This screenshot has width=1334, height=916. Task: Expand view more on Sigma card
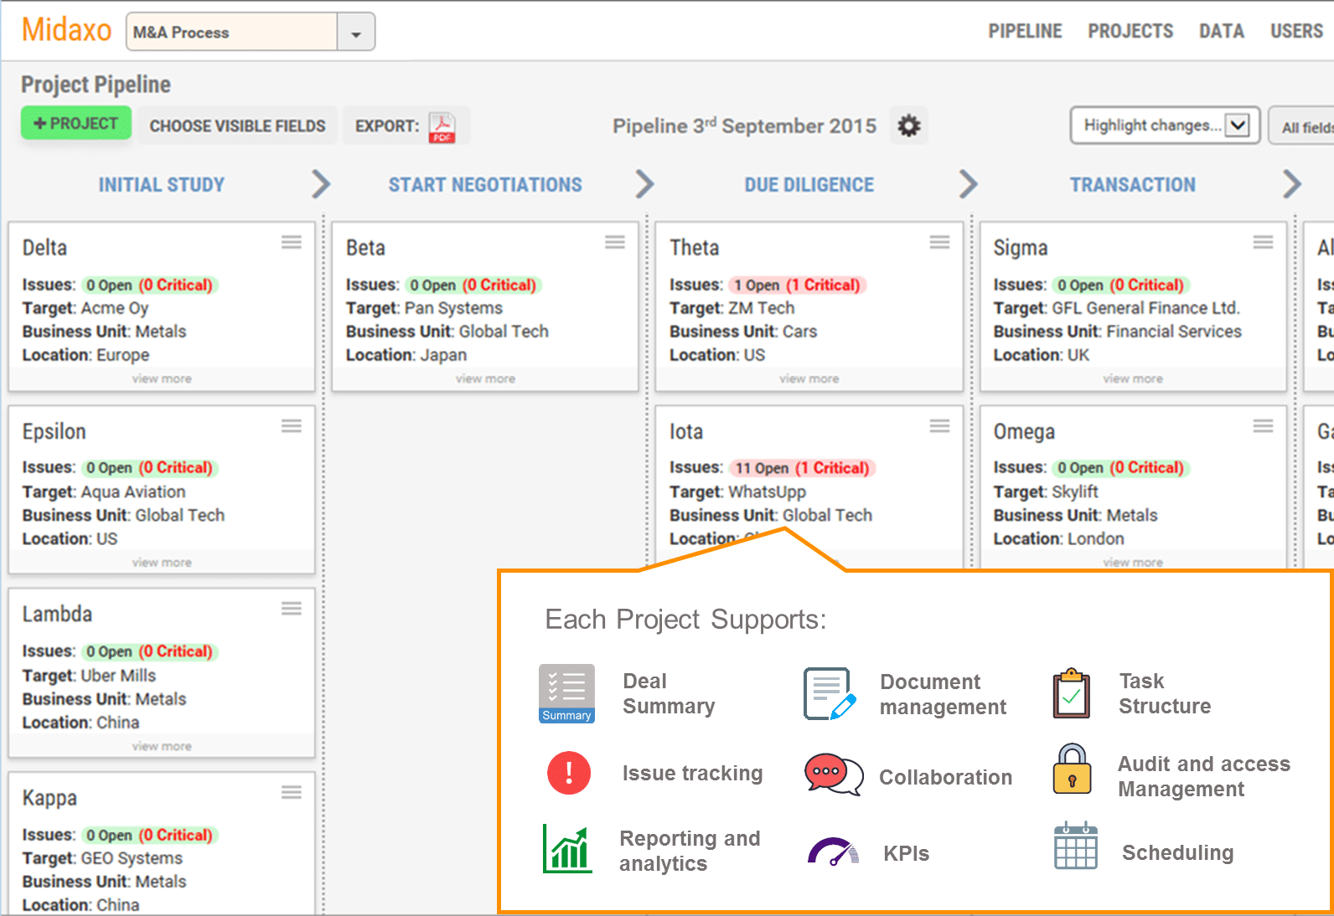pos(1133,379)
